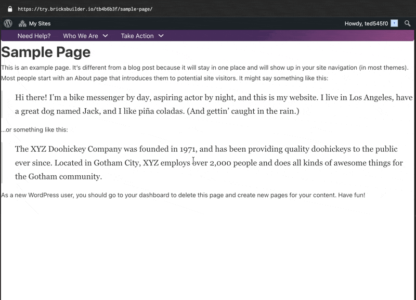The height and width of the screenshot is (300, 416).
Task: Click the bike messenger quote block
Action: point(208,105)
